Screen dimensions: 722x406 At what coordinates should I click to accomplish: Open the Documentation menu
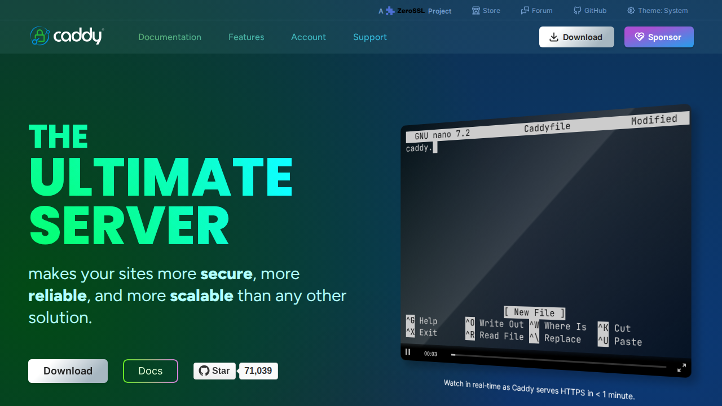click(170, 37)
